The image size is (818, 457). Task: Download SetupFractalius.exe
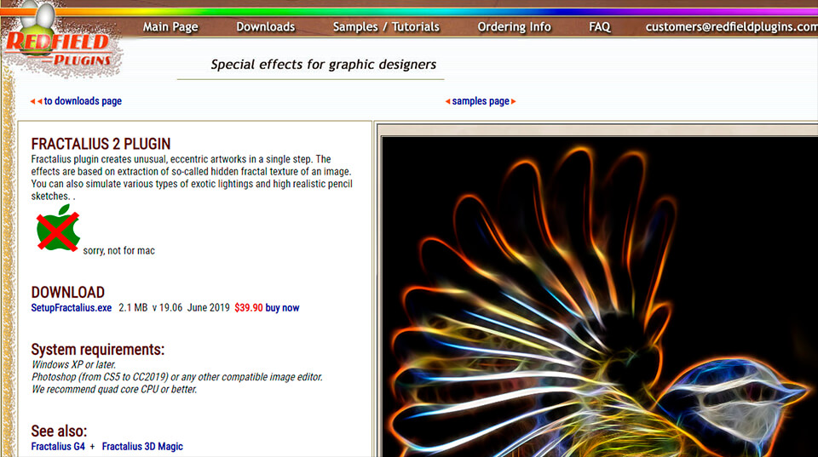[71, 308]
